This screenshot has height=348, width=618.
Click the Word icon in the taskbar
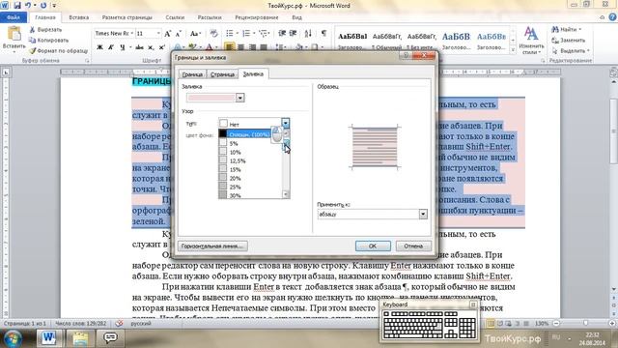(x=49, y=338)
